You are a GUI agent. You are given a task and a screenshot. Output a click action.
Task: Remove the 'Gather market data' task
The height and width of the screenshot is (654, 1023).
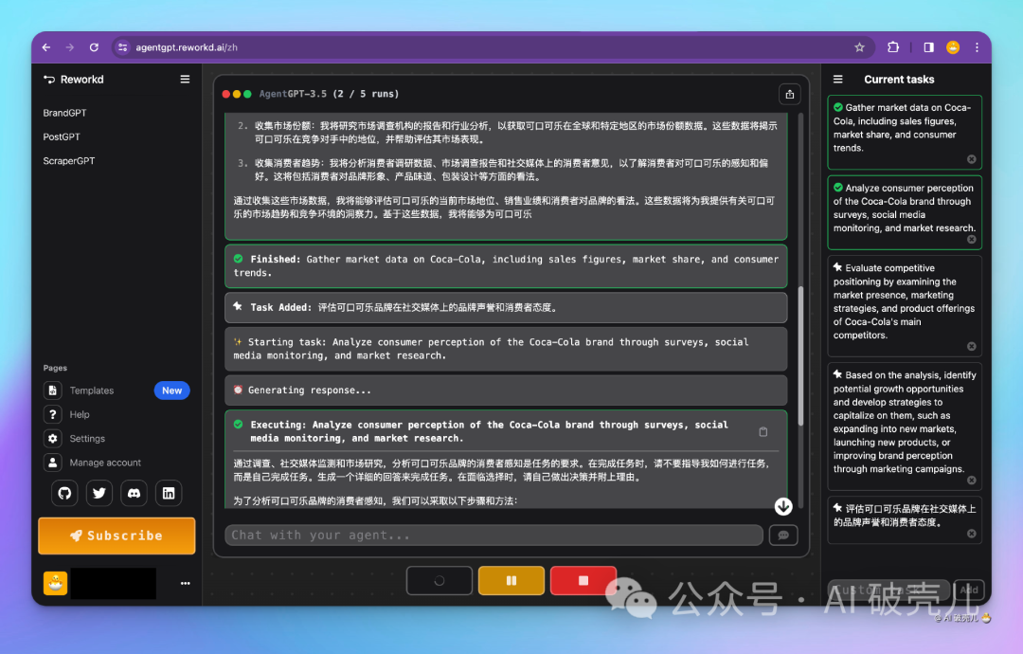[x=971, y=159]
